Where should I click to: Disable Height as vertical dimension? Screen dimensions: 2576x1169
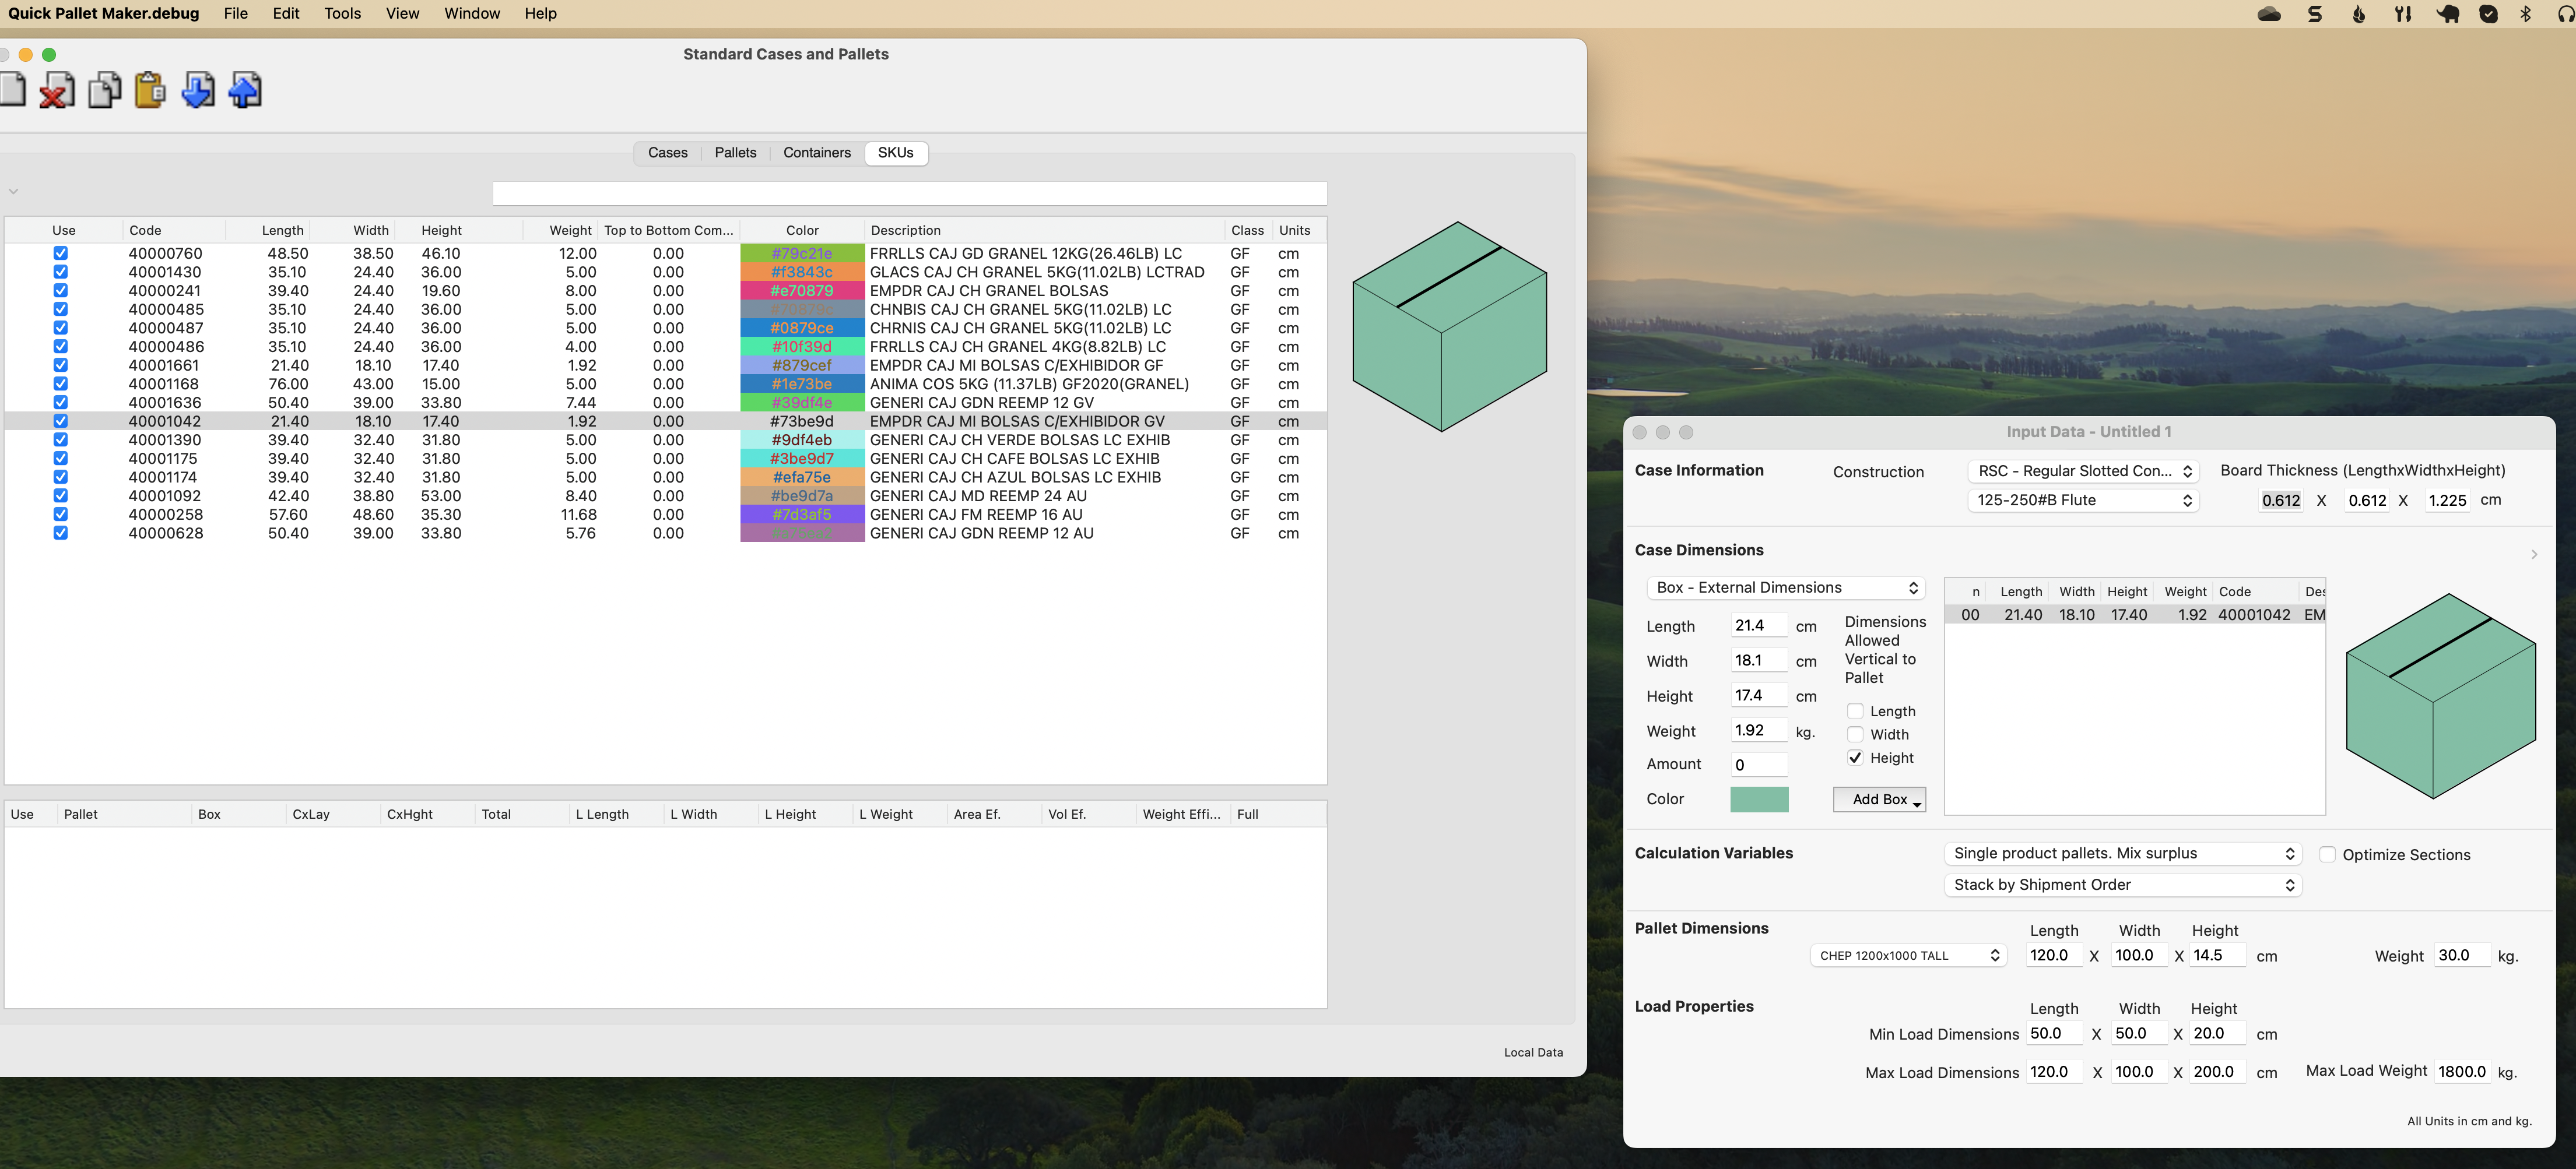coord(1855,758)
